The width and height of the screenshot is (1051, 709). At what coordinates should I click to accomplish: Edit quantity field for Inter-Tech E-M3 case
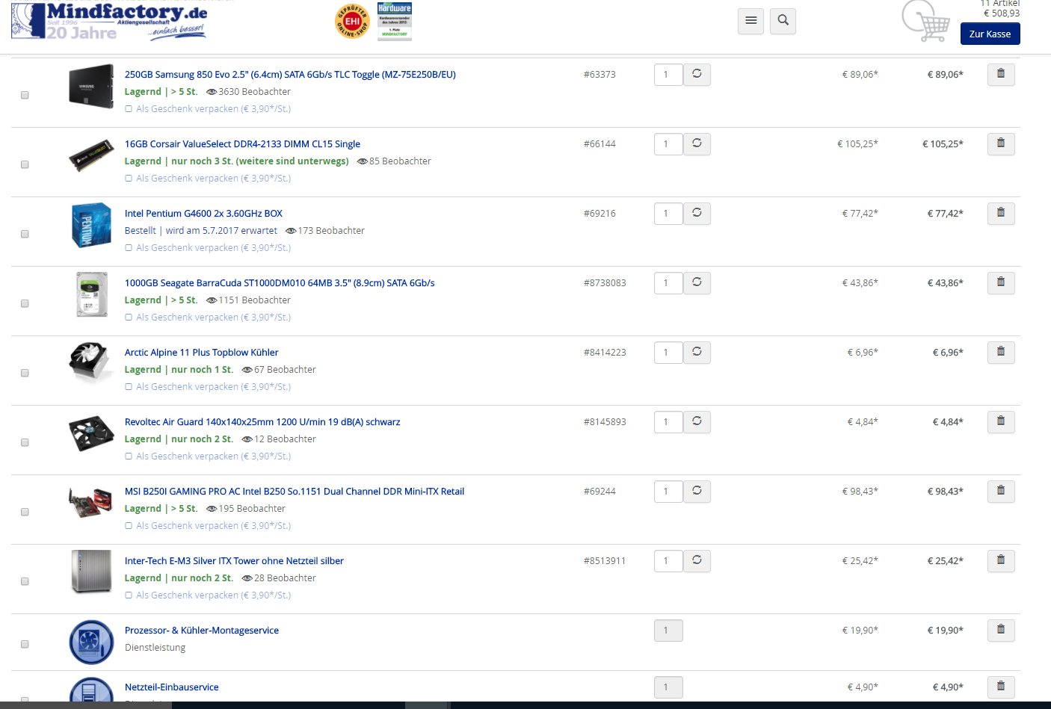tap(668, 560)
